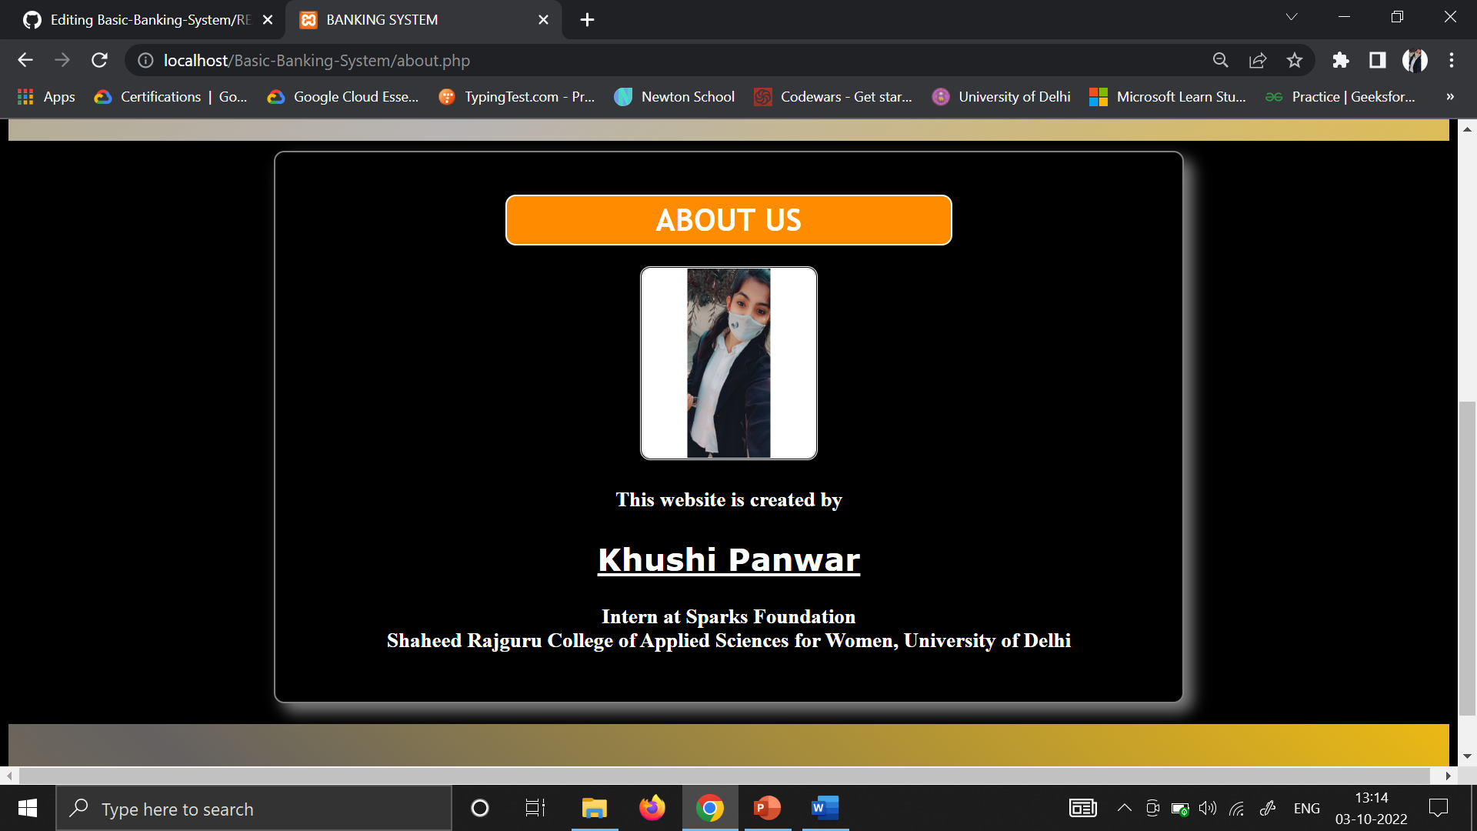Click the Windows Start button
Viewport: 1477px width, 831px height.
(26, 808)
